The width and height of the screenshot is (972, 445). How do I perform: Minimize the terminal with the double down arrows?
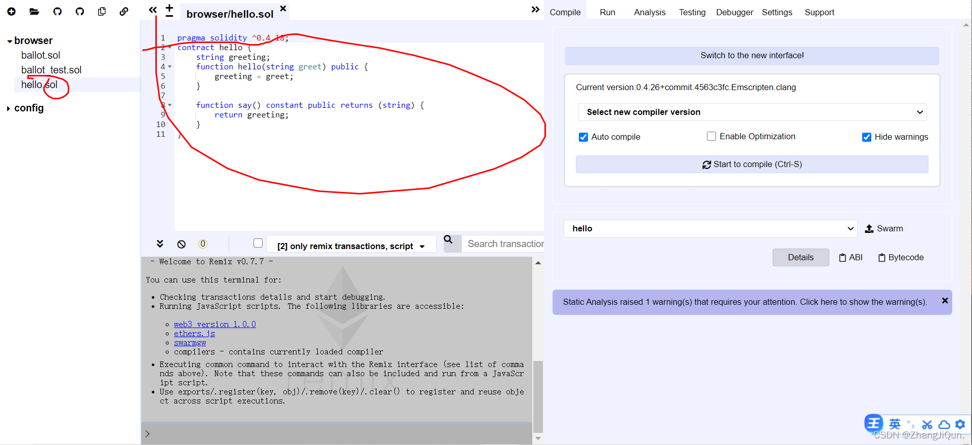click(x=160, y=244)
